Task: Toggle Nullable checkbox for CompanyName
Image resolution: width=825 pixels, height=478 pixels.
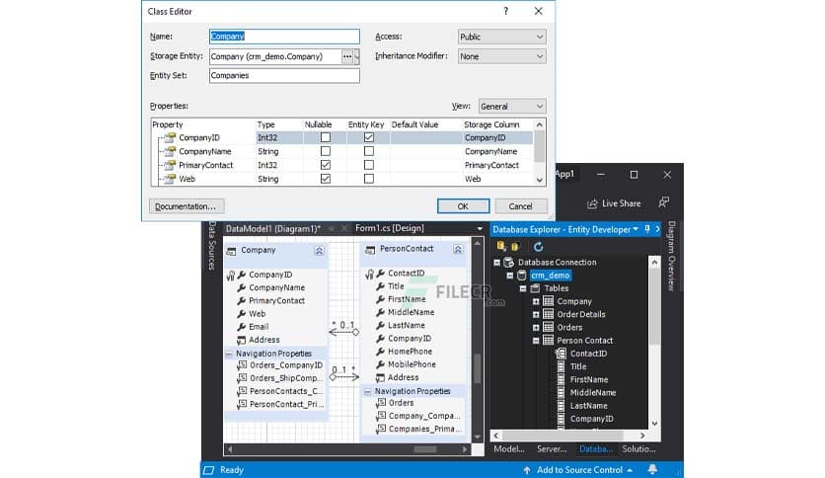Action: pyautogui.click(x=326, y=151)
